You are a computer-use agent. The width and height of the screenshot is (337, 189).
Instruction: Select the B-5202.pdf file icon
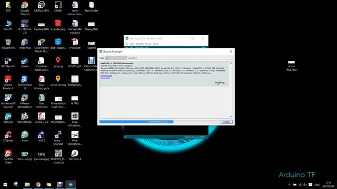[75, 62]
